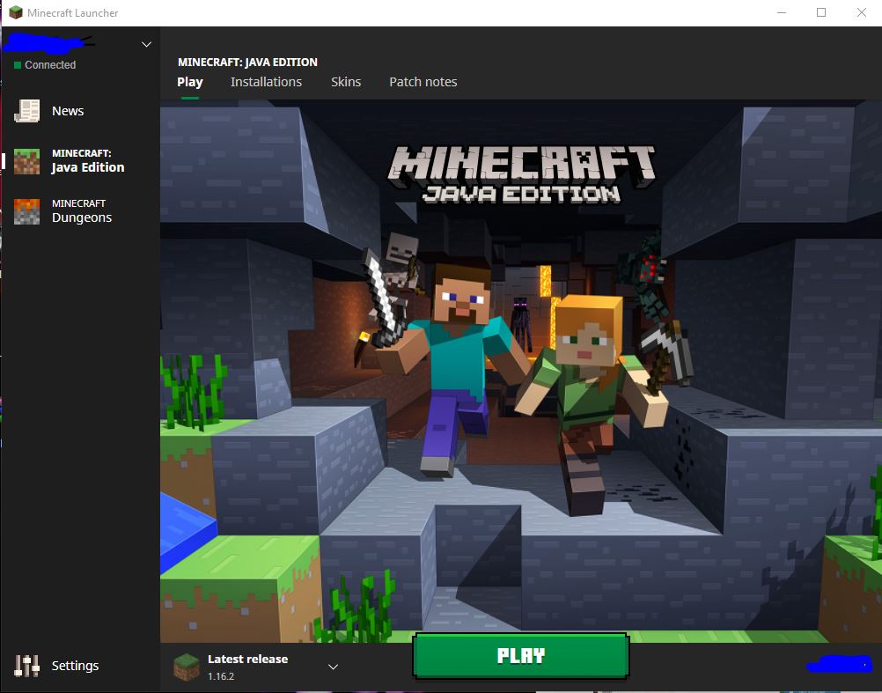Switch to the Installations tab
Viewport: 882px width, 693px height.
[x=266, y=82]
